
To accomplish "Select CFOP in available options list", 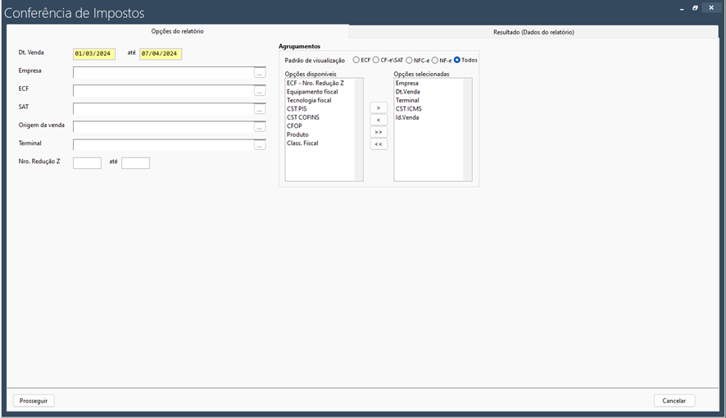I will pos(294,126).
